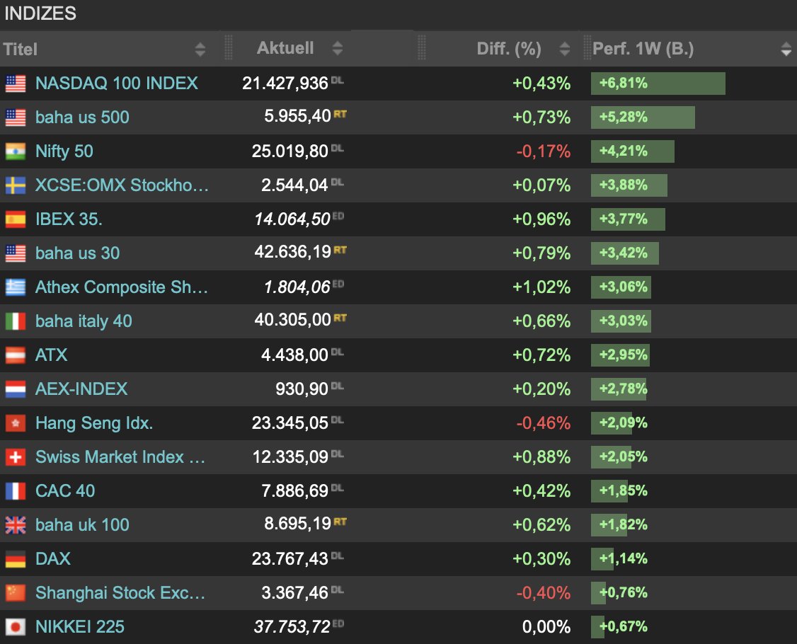
Task: Open the DAX index link
Action: 53,559
